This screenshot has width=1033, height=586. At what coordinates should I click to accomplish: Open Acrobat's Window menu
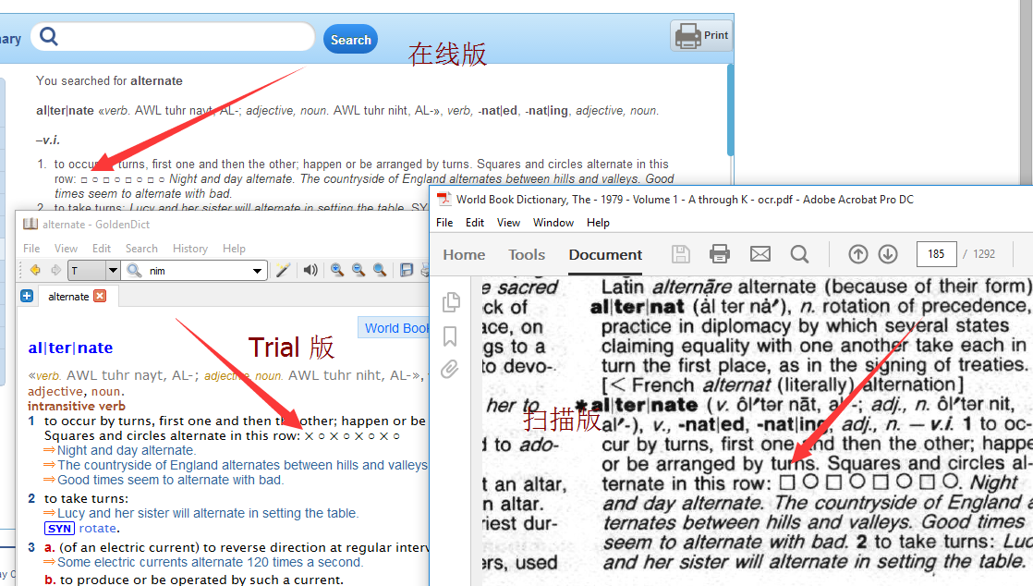pos(553,223)
